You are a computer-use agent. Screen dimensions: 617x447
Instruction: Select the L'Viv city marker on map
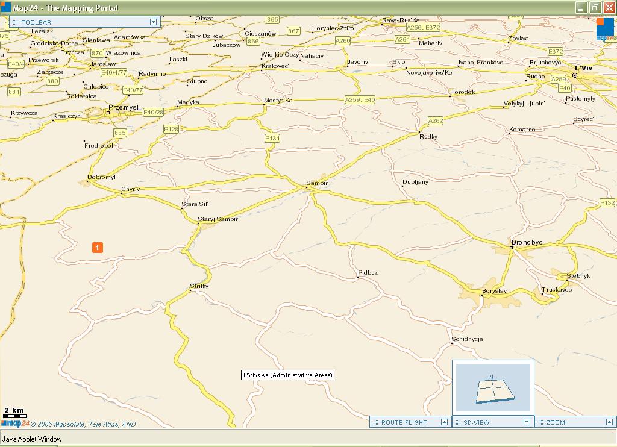tap(575, 75)
